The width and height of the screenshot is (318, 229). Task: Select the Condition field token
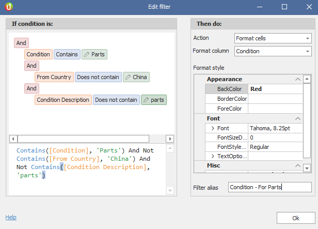pos(38,54)
